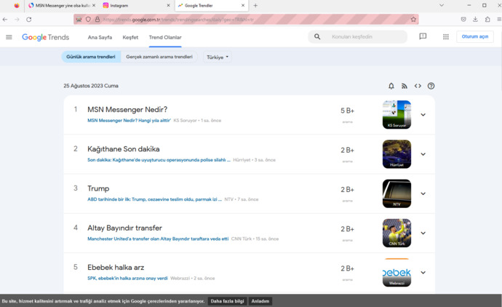Open the help question mark icon
The image size is (502, 307).
click(431, 86)
